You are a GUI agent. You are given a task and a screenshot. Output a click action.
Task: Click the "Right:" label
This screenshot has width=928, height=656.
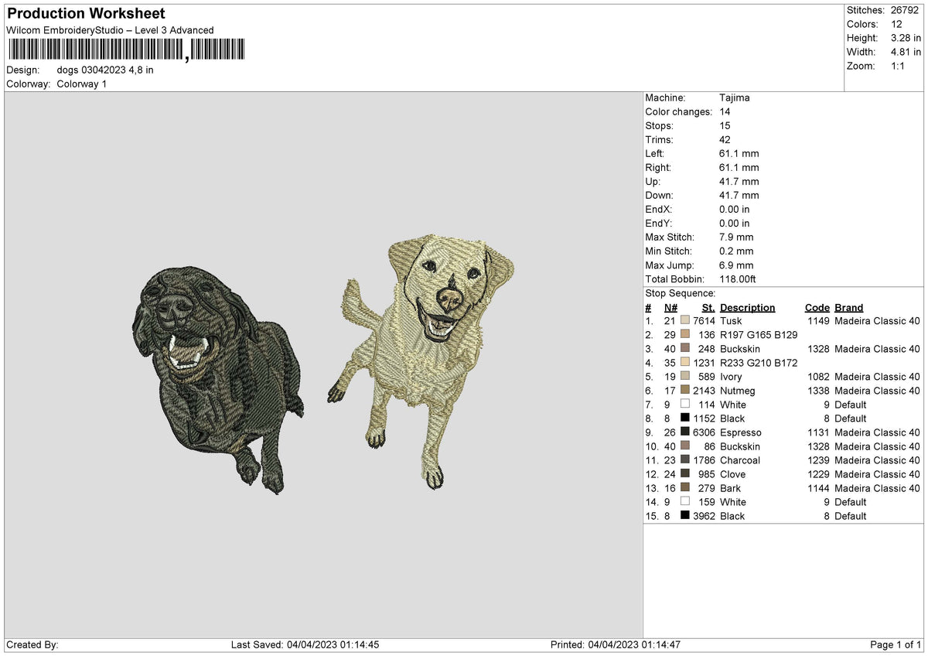pyautogui.click(x=658, y=167)
